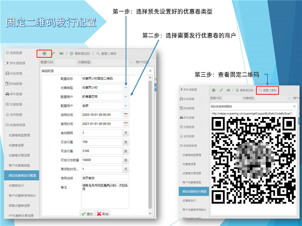The image size is (302, 226).
Task: Click the 再领取时间 input field
Action: 102,169
